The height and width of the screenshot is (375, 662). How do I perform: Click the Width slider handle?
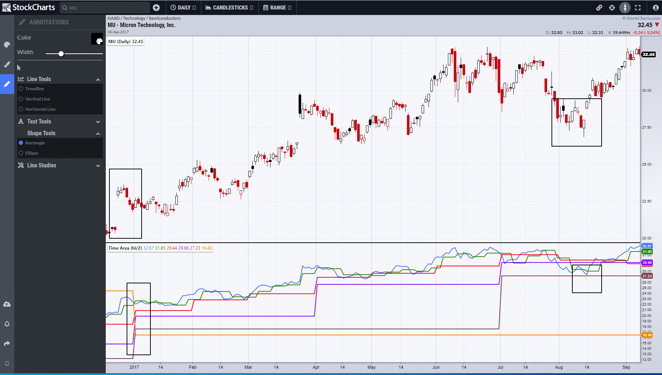click(x=61, y=54)
